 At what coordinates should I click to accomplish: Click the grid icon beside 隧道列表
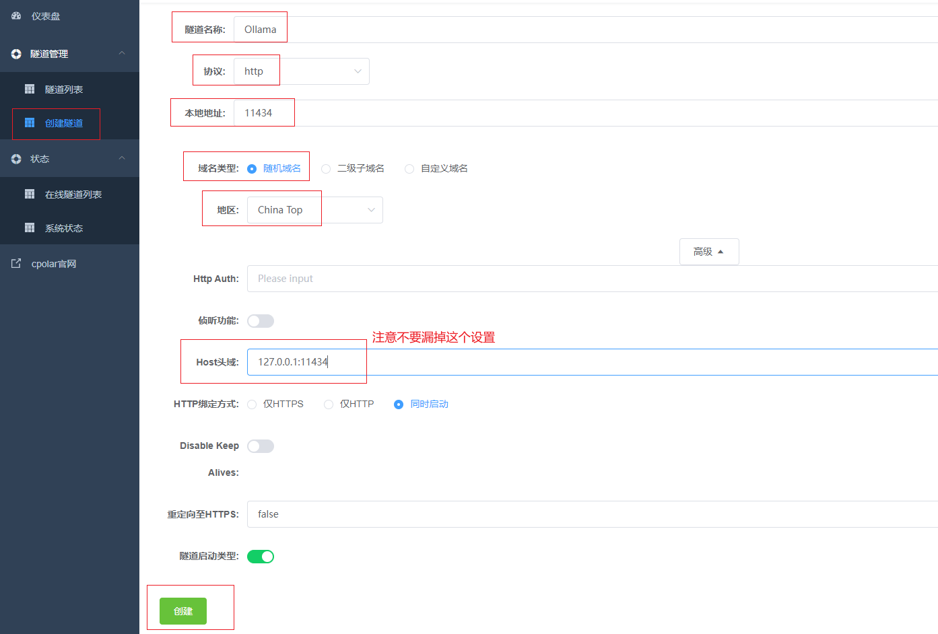(x=30, y=90)
